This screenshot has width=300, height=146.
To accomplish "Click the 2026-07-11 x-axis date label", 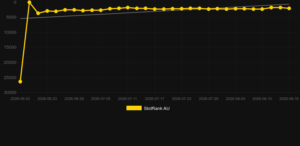I will click(x=128, y=99).
